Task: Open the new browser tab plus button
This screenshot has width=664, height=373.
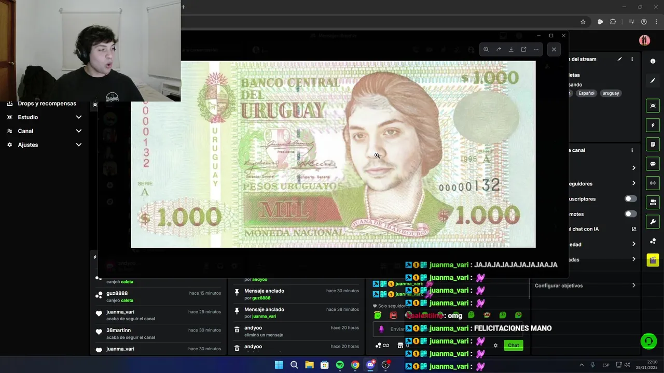Action: coord(183,7)
